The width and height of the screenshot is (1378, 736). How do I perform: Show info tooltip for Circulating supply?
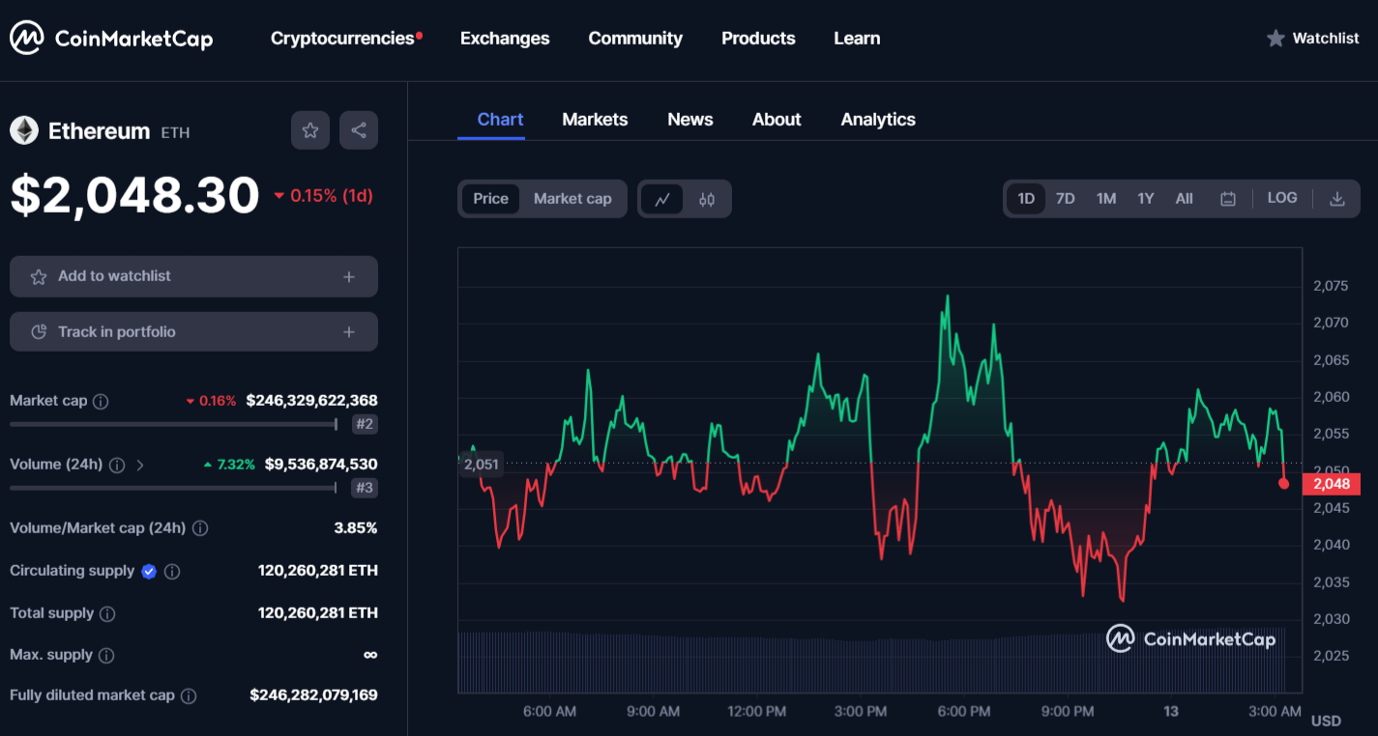point(172,571)
